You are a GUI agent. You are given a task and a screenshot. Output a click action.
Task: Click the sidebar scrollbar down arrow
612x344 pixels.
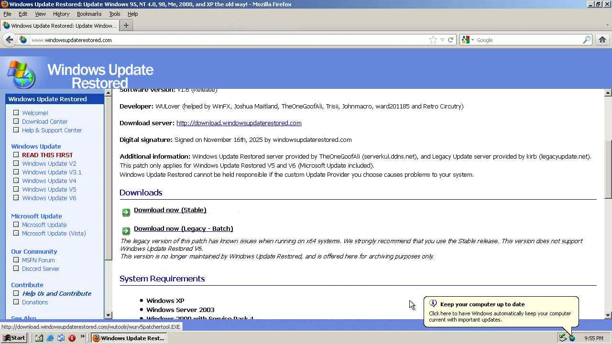tap(108, 315)
